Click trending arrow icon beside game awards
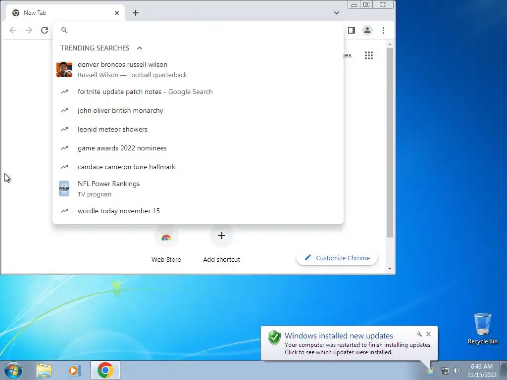This screenshot has height=380, width=507. [x=64, y=148]
